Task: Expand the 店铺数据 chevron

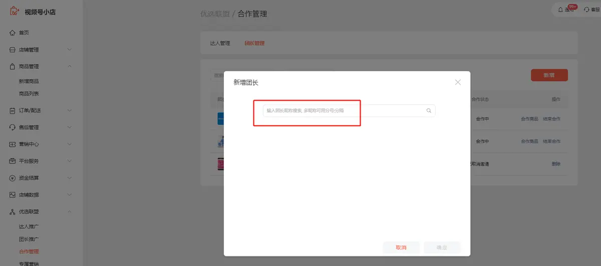Action: click(70, 195)
